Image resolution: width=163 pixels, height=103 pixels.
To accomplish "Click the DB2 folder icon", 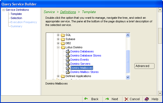I will click(x=63, y=43).
